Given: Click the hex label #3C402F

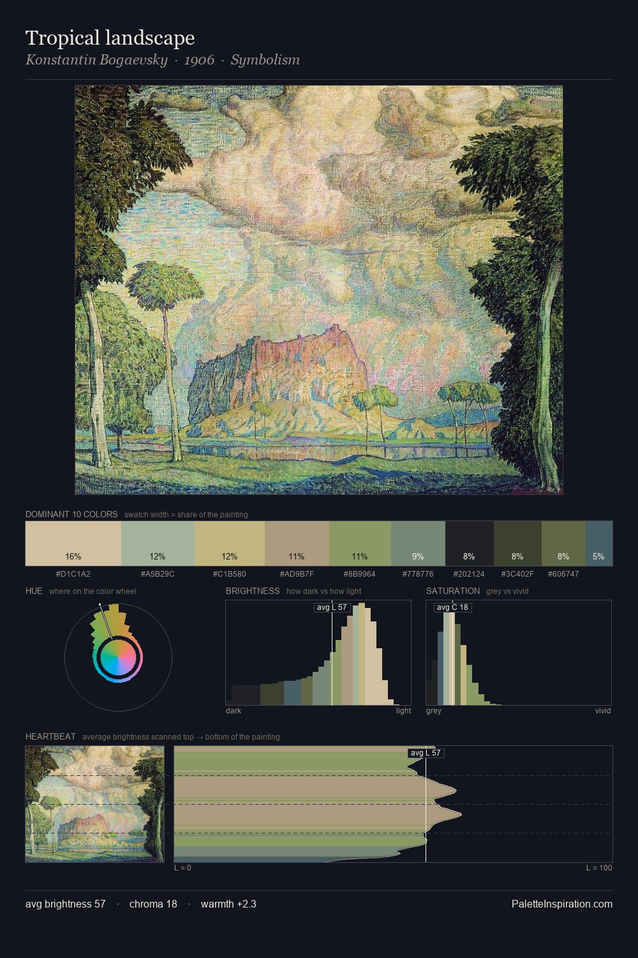Looking at the screenshot, I should point(517,574).
